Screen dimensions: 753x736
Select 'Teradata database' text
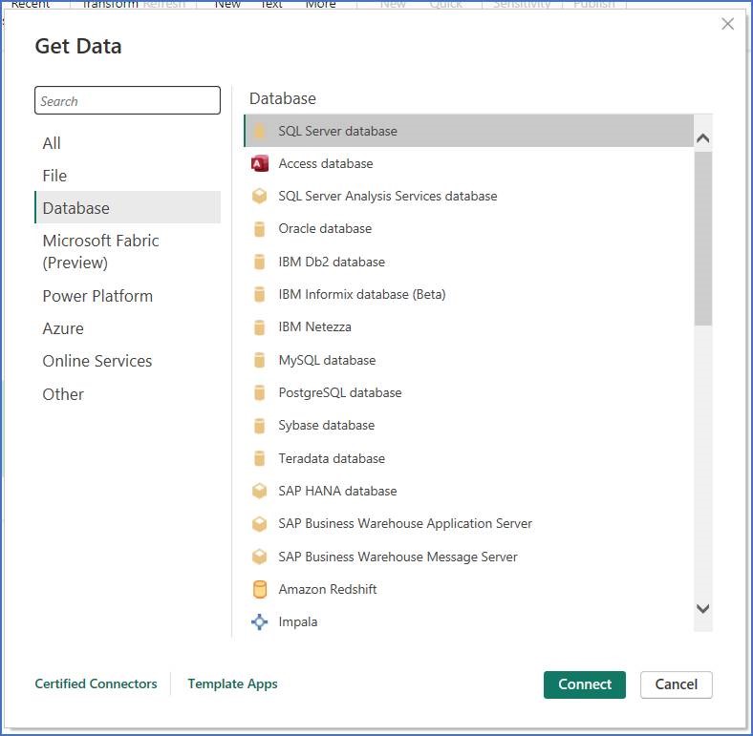click(332, 458)
